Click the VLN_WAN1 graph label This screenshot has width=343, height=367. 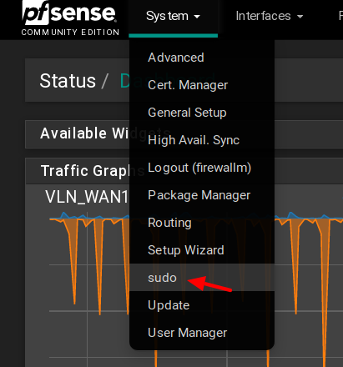(x=87, y=197)
